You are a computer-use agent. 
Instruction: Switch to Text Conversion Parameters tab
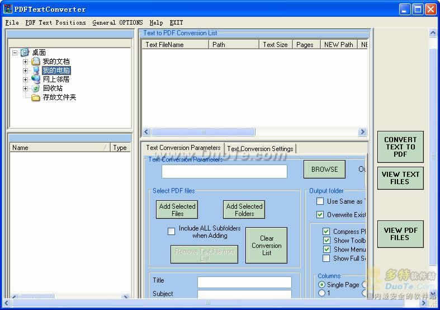click(183, 148)
